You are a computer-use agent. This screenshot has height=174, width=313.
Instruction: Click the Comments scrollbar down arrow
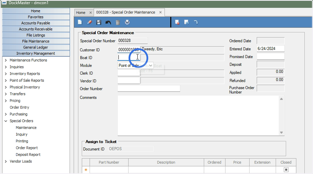pos(281,132)
